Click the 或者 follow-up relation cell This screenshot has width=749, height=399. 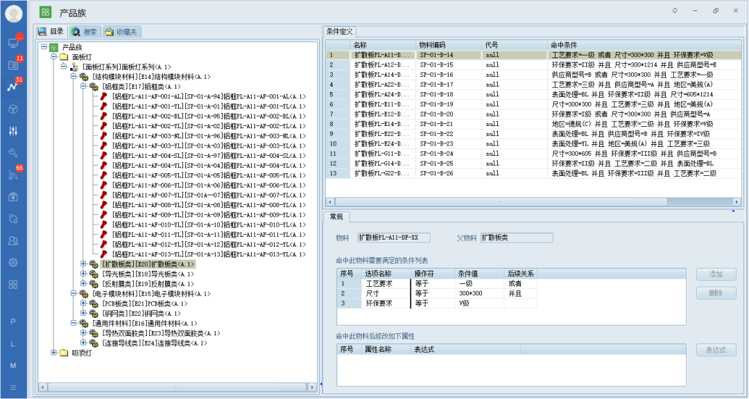coord(521,283)
